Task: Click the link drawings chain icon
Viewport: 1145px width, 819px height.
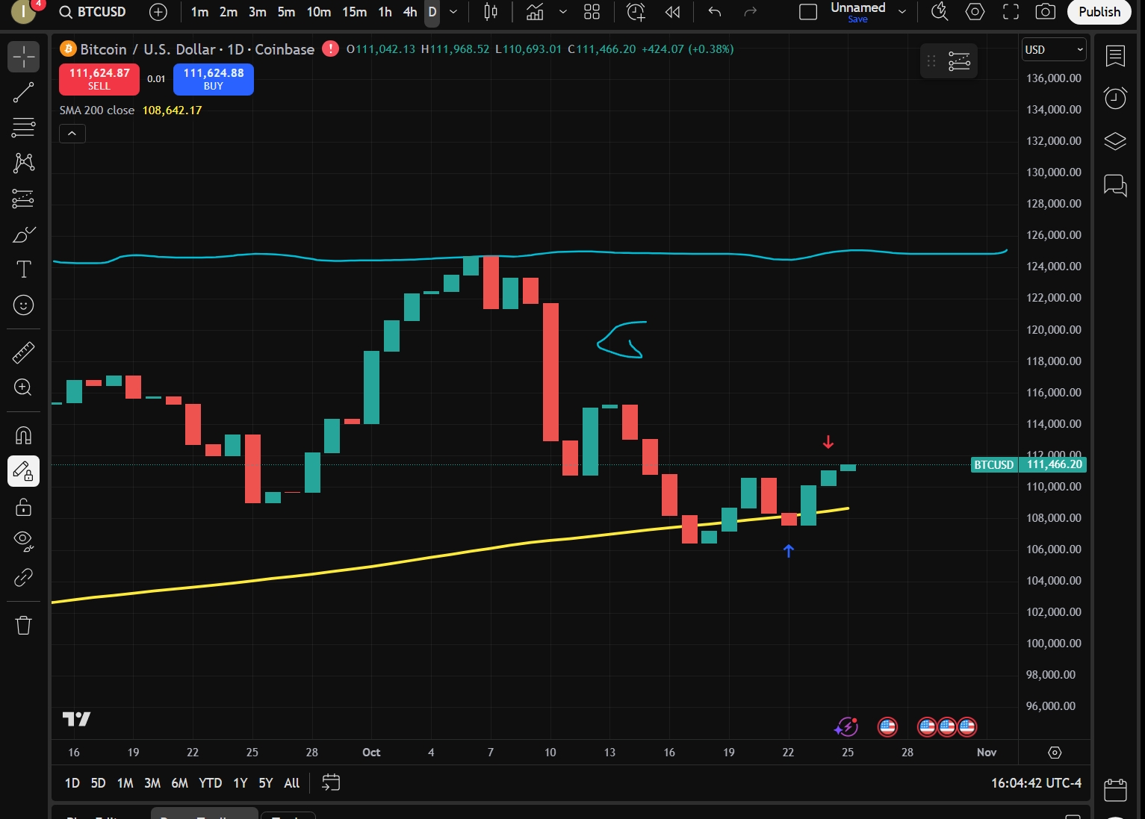Action: [x=23, y=577]
